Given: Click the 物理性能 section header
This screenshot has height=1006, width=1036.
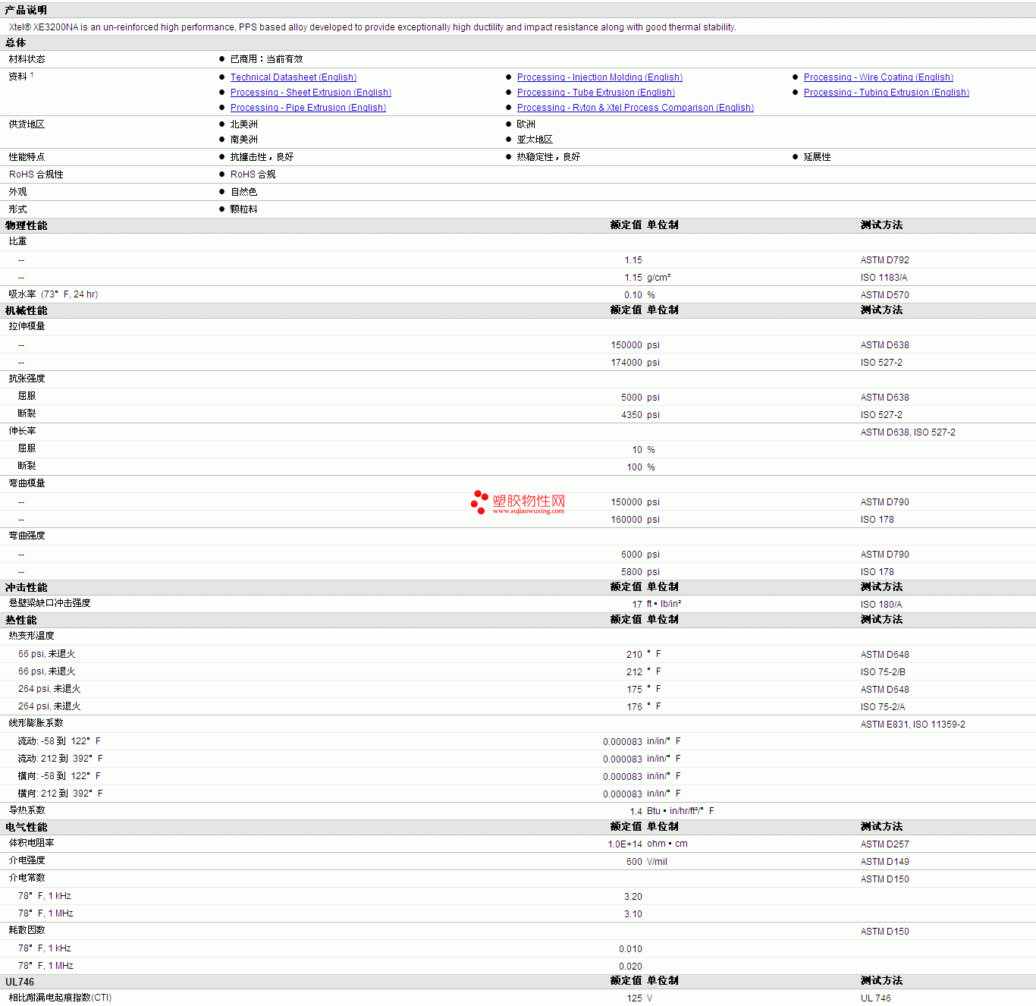Looking at the screenshot, I should (x=27, y=225).
